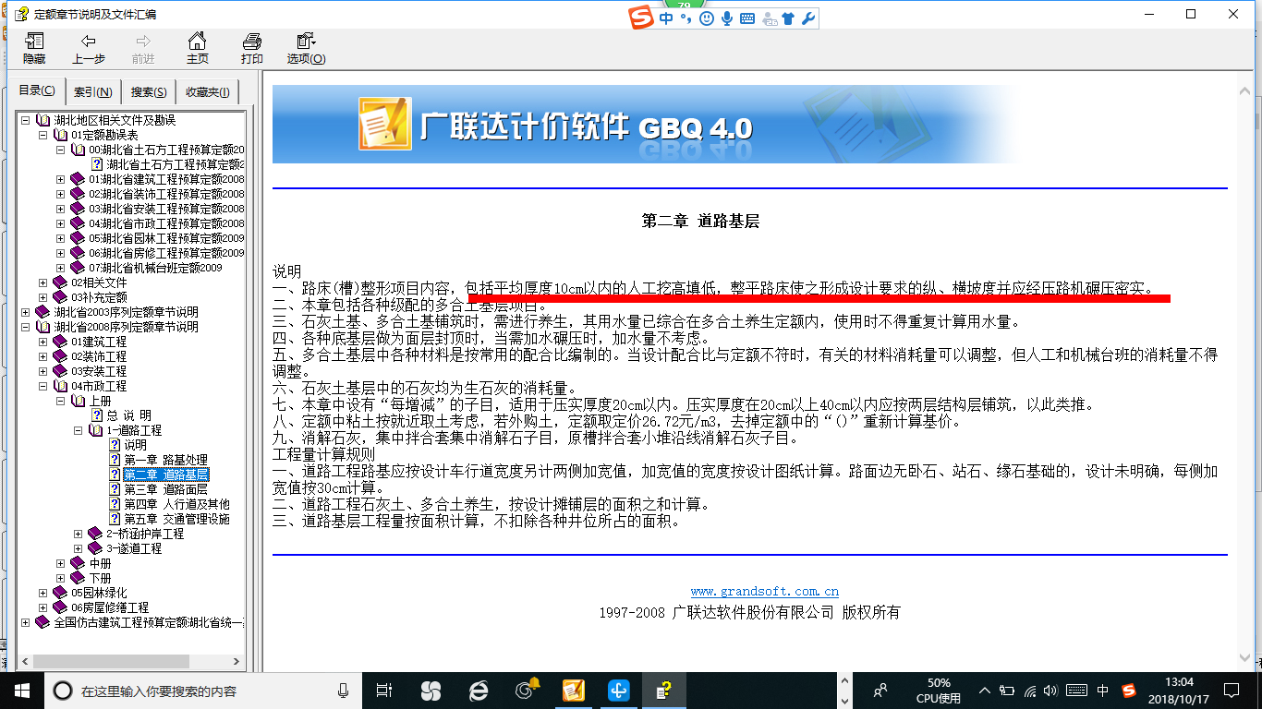The image size is (1262, 709).
Task: Click the Sogou user account icon
Action: tap(769, 18)
